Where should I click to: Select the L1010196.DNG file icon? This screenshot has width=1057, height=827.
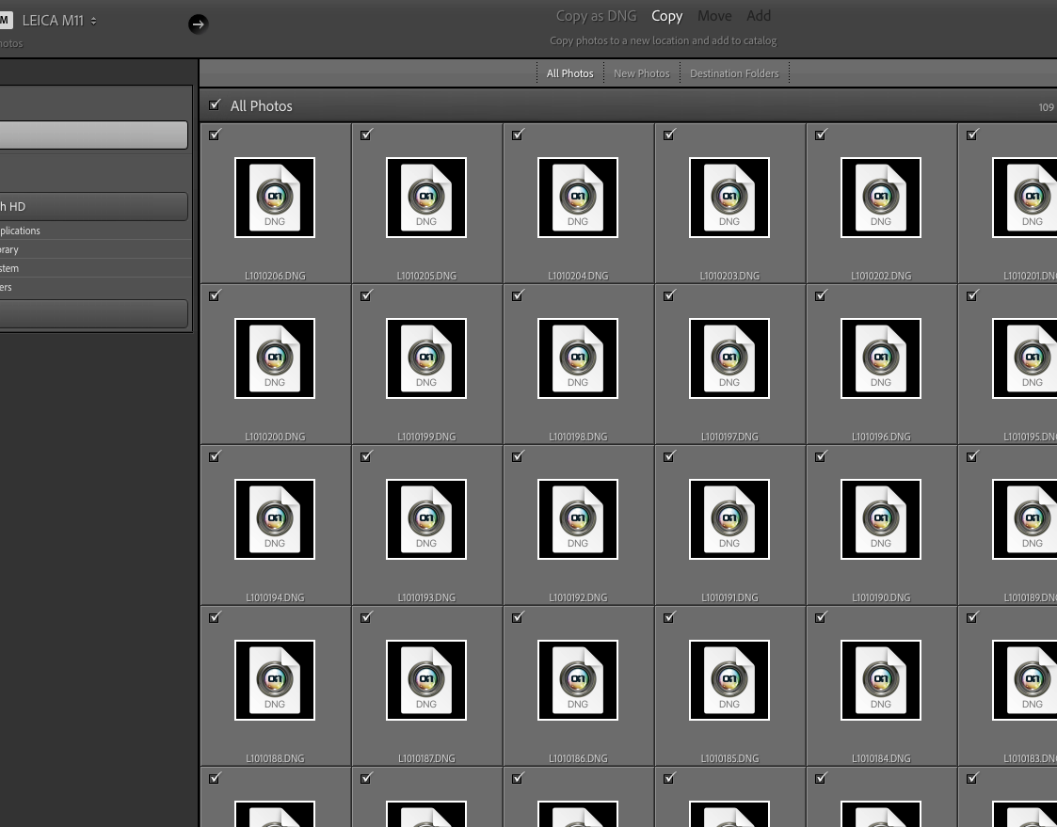(881, 358)
